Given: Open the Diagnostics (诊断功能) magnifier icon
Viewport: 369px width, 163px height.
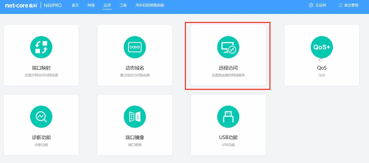Looking at the screenshot, I should coord(41,117).
